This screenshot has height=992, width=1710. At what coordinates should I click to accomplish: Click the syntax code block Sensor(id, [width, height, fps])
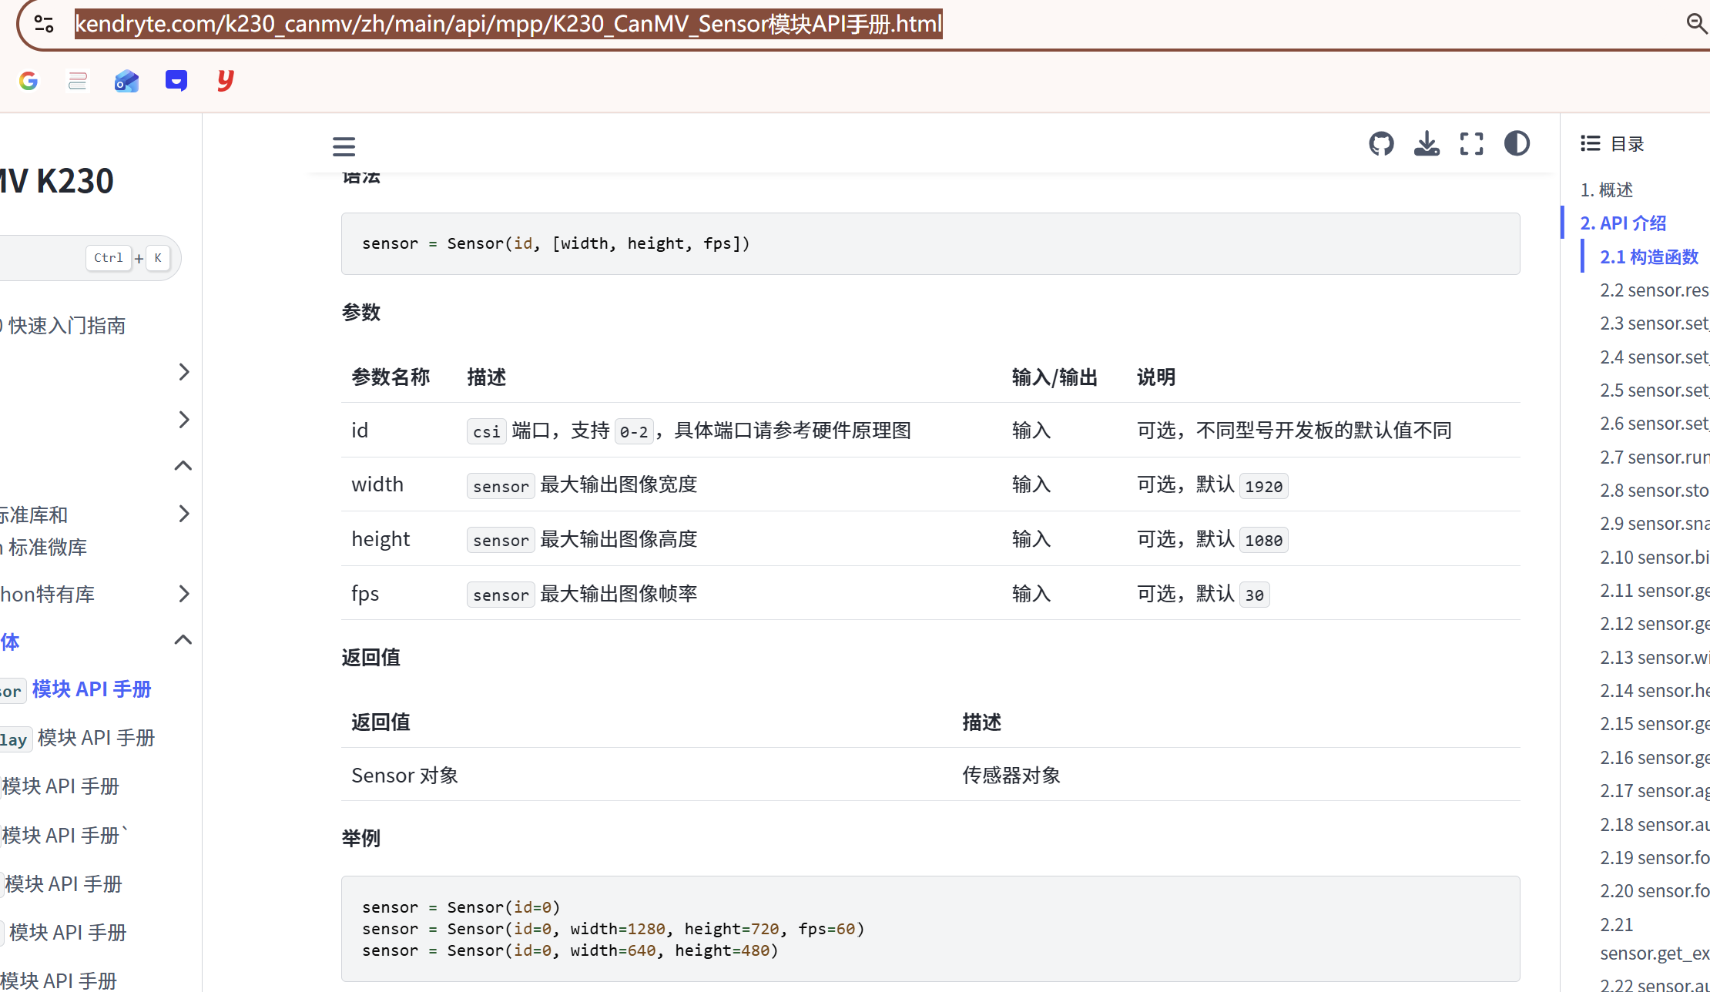pos(930,243)
